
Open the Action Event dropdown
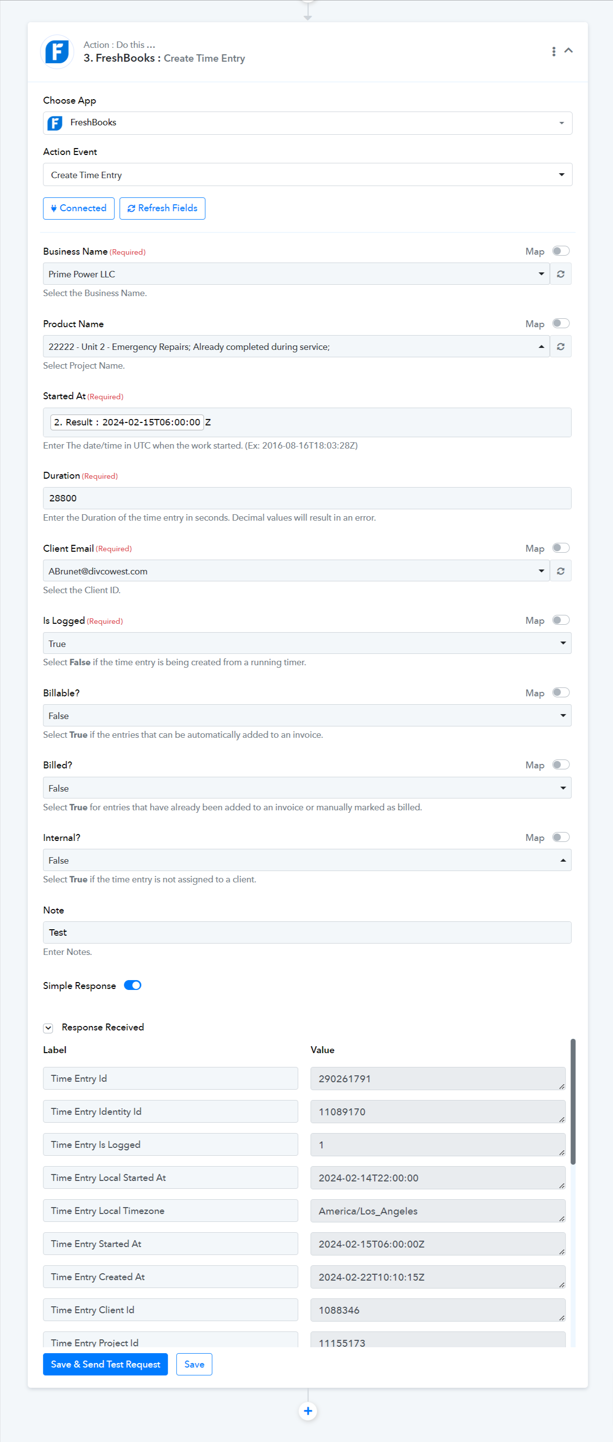307,175
